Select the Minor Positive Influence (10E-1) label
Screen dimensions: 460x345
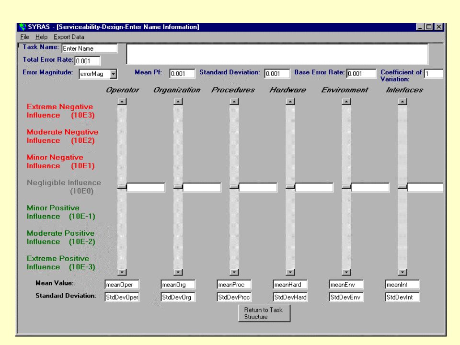pos(61,212)
